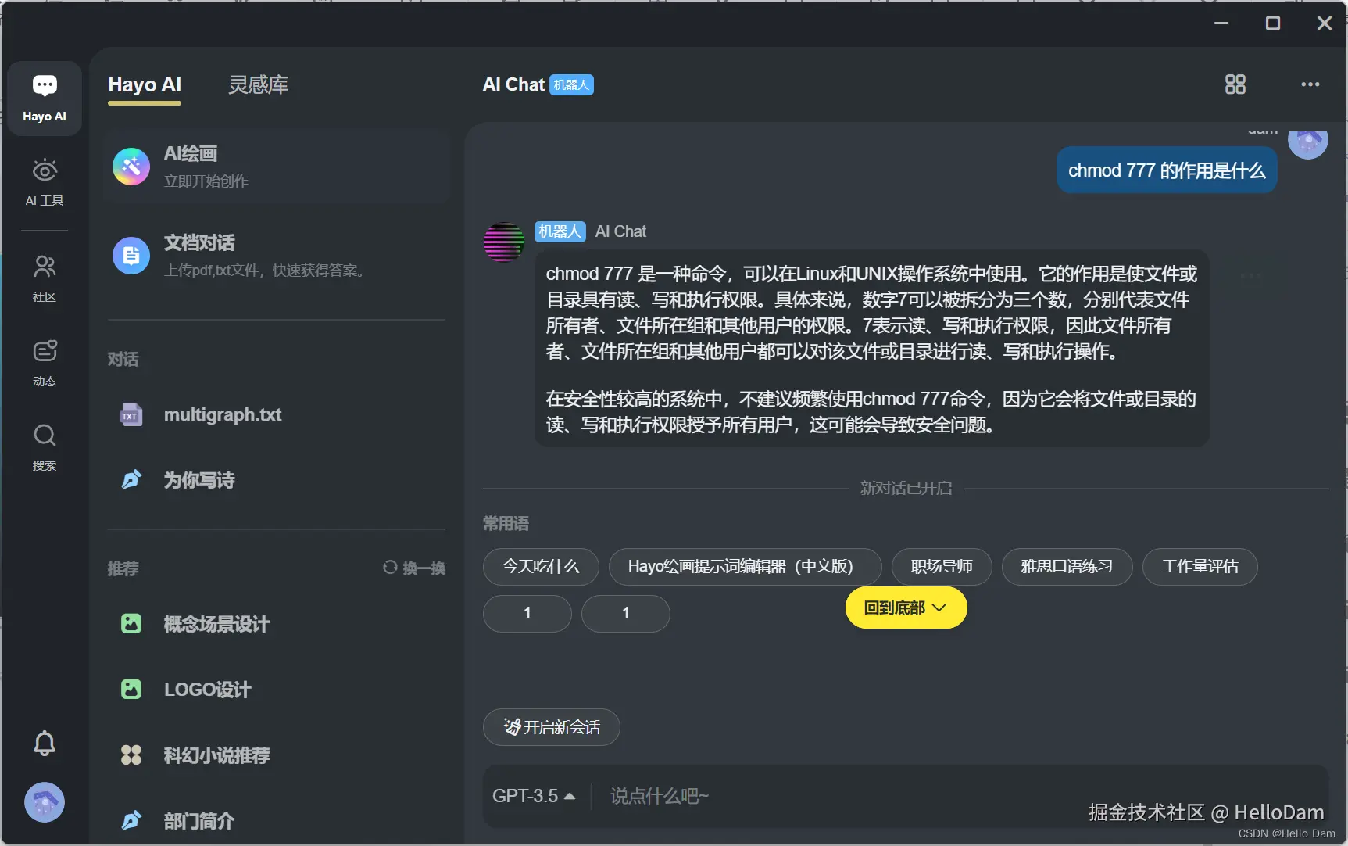Maximize the Hayo window

coord(1273,23)
